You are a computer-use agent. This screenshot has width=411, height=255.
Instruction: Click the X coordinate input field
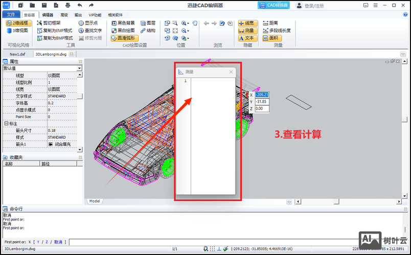[262, 95]
